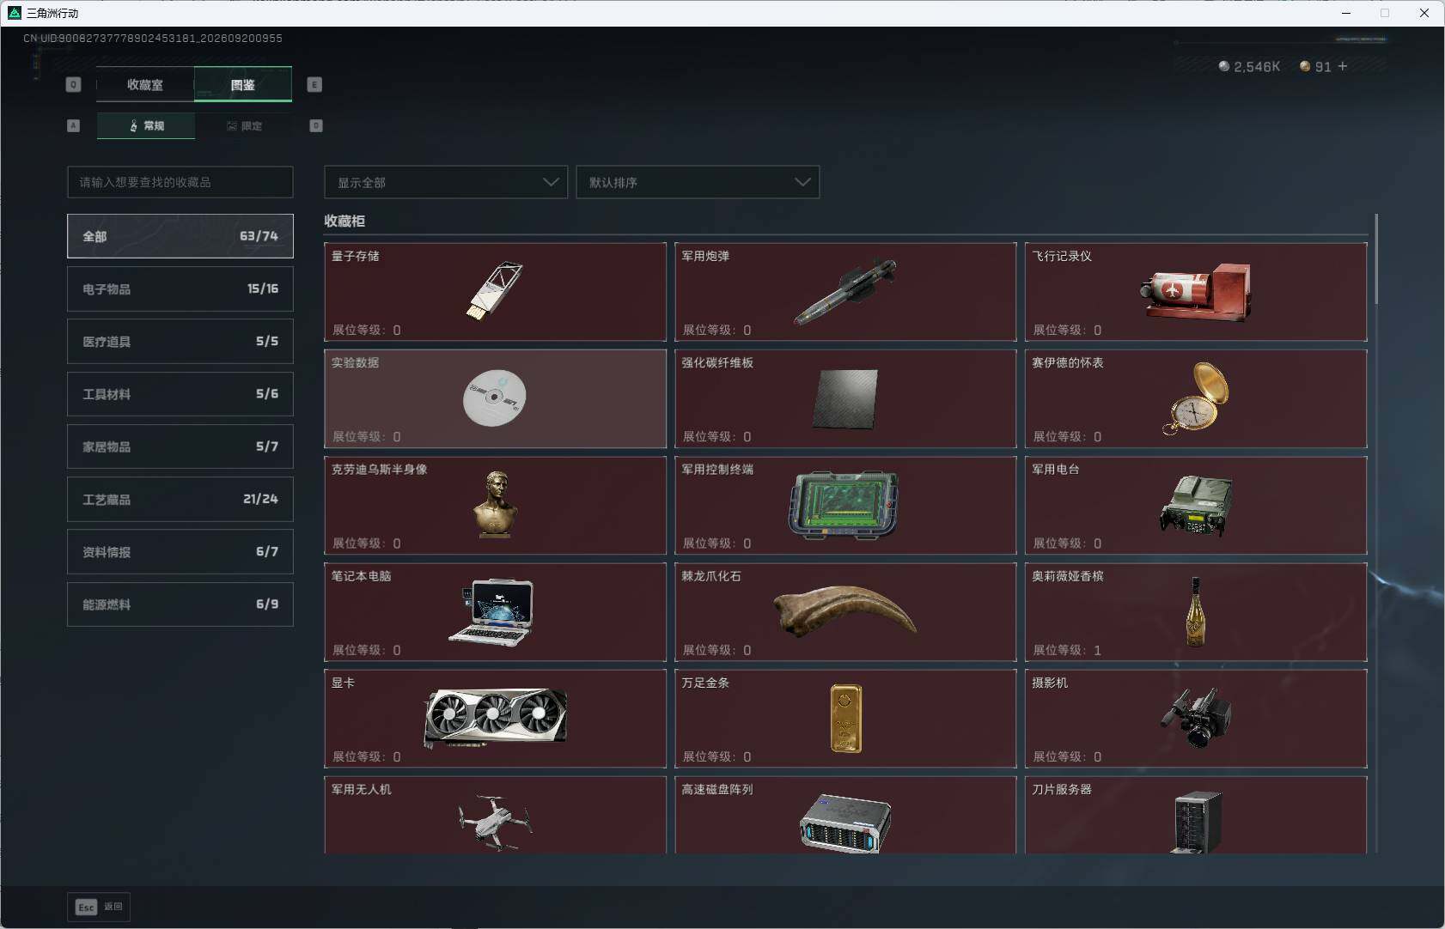Click the UID text at top left
The width and height of the screenshot is (1445, 929).
click(x=153, y=38)
